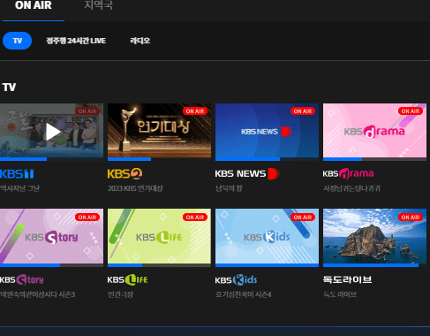The width and height of the screenshot is (430, 336).
Task: Open program 호기심천국이 시즌4
Action: click(243, 294)
